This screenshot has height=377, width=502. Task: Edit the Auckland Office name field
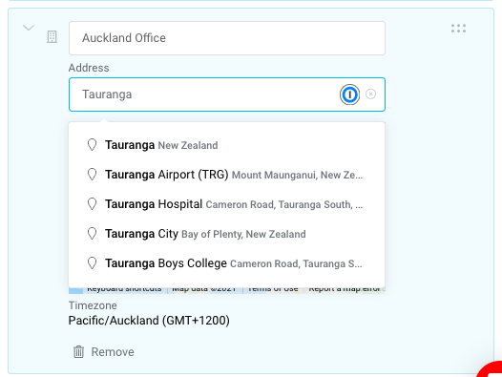(227, 38)
